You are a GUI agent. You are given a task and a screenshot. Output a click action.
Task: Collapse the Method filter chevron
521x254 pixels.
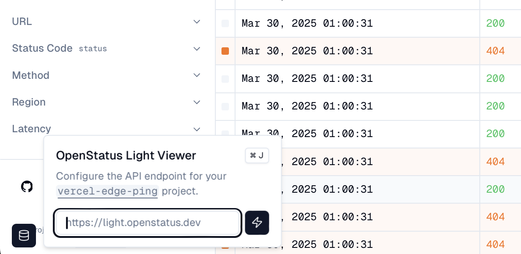tap(196, 75)
